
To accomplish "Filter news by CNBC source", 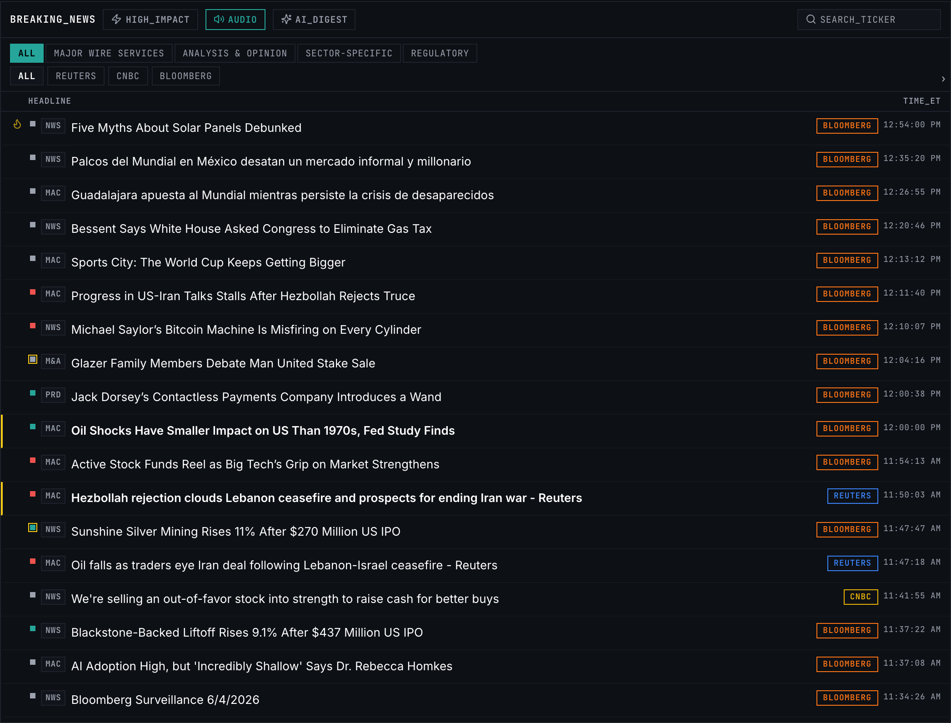I will coord(128,76).
